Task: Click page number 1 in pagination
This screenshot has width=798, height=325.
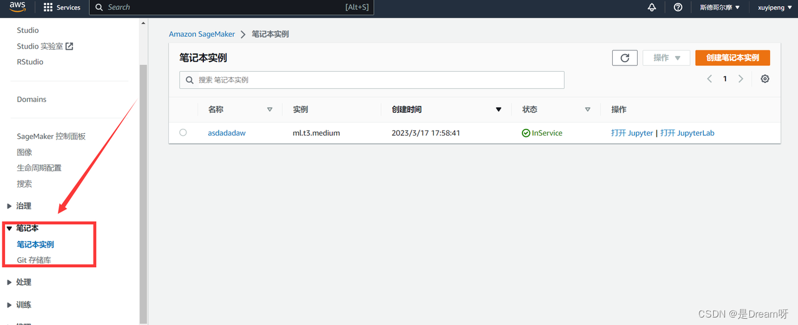Action: click(725, 79)
